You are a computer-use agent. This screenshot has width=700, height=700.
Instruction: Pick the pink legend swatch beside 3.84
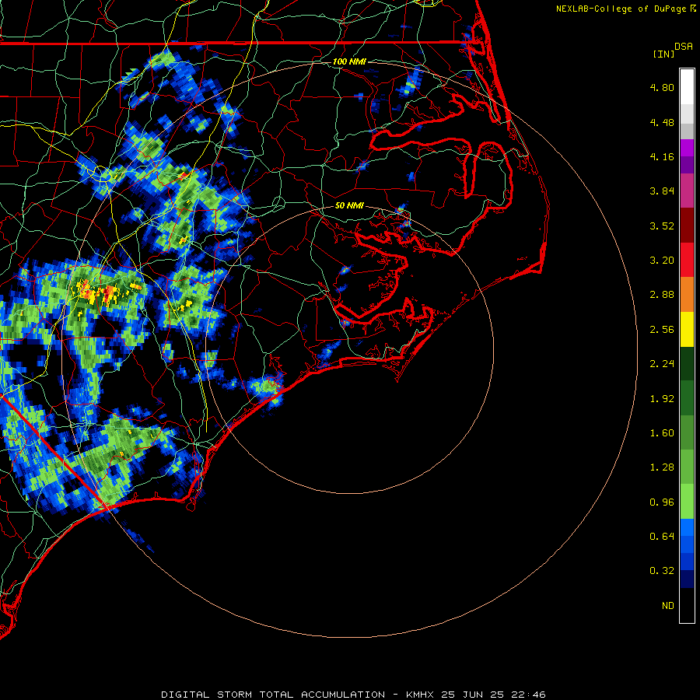(687, 191)
